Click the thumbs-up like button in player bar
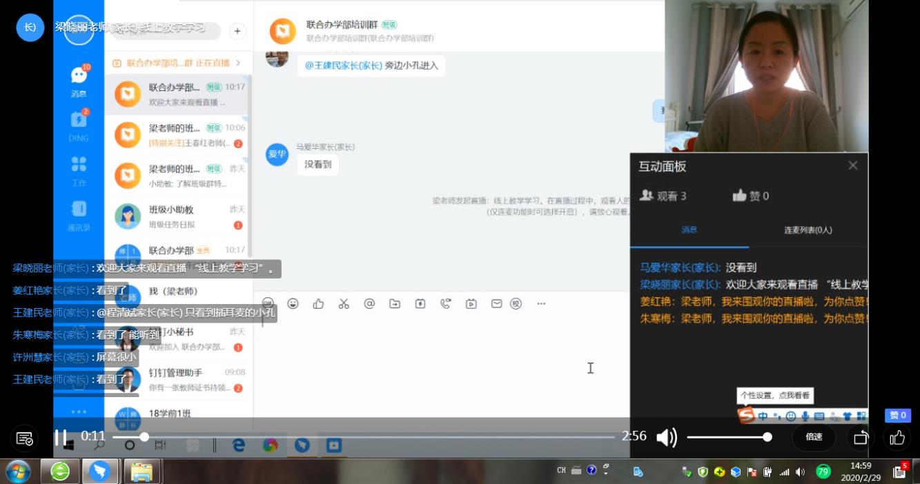 pos(897,437)
